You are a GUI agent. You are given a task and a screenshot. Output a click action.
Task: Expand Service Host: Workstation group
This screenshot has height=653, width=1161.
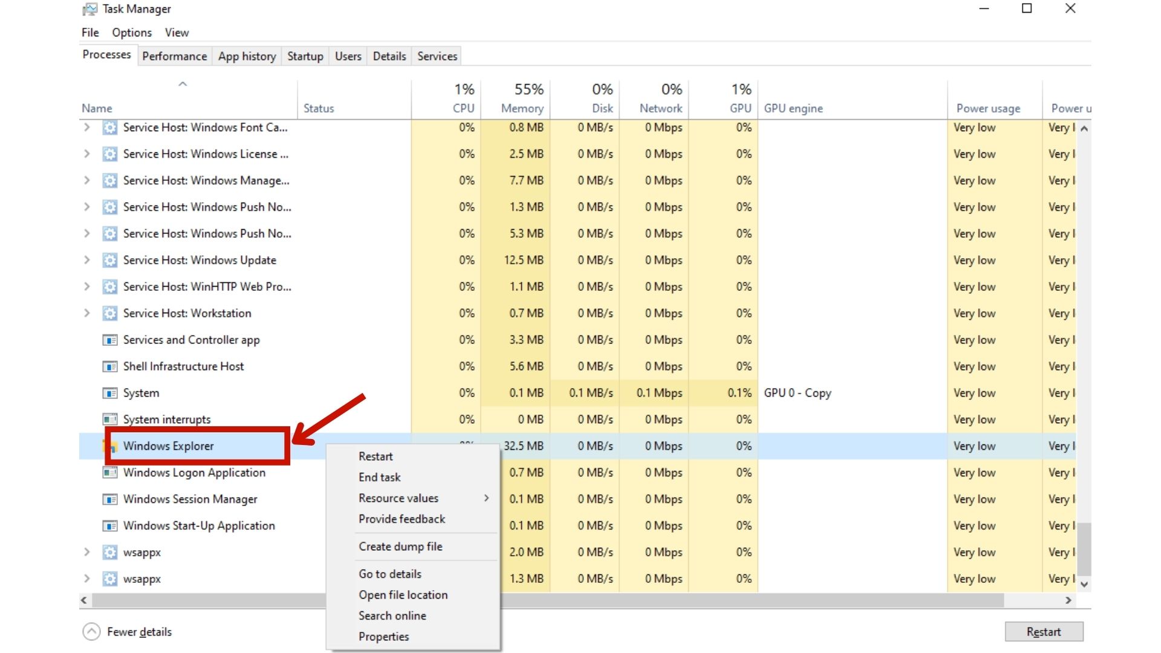tap(87, 313)
